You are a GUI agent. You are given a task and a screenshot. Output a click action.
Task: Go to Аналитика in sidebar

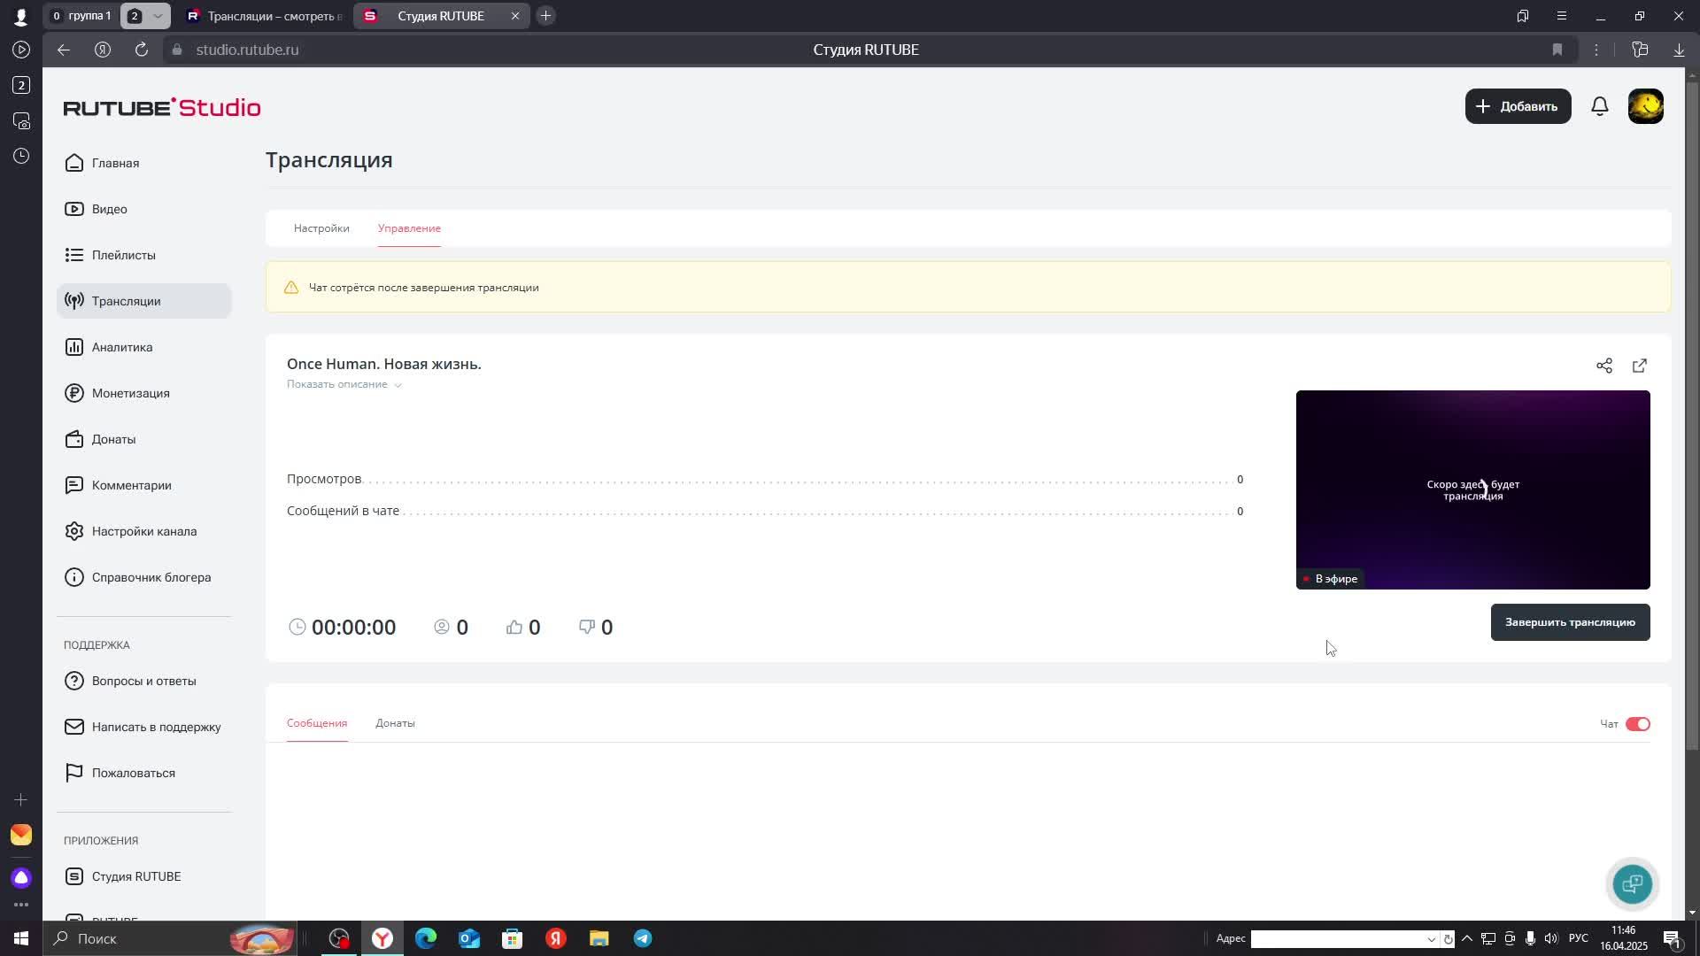pyautogui.click(x=121, y=347)
